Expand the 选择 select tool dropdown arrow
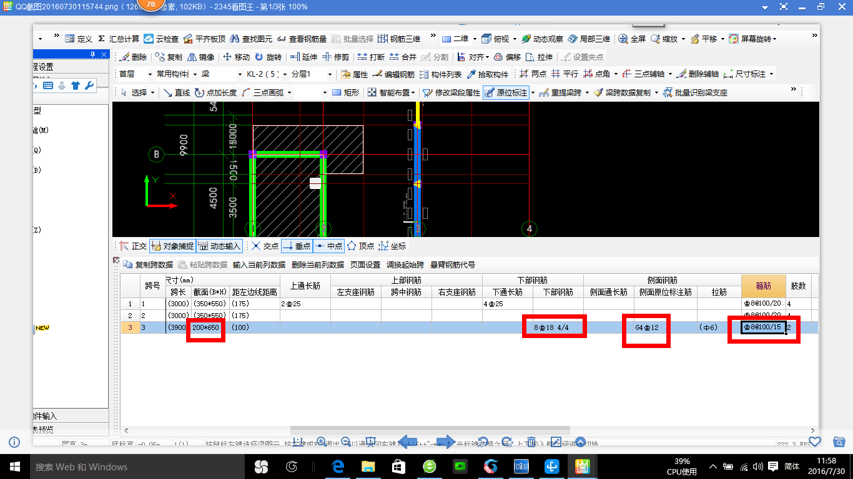Screen dimensions: 853x479 click(x=152, y=92)
